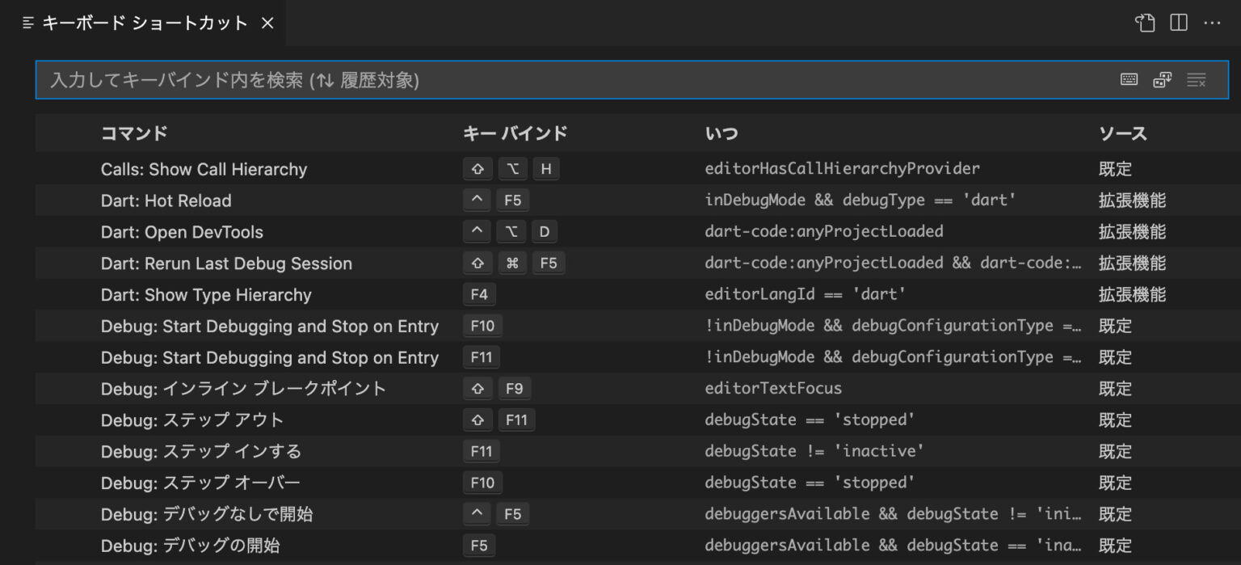Screen dimensions: 1241x565
Task: Toggle sorting keybindings by precedence
Action: click(1162, 79)
